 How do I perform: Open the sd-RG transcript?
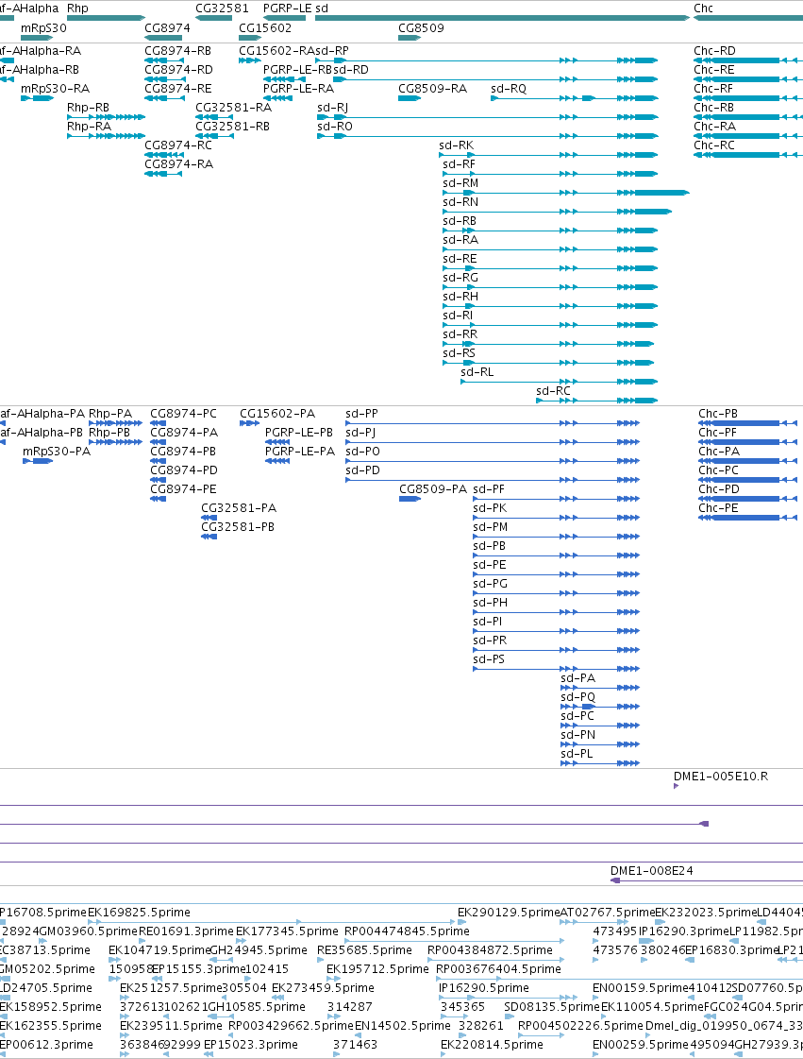pos(460,278)
